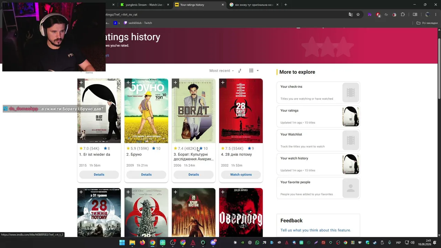
Task: Open the Most recent sort dropdown
Action: [222, 71]
